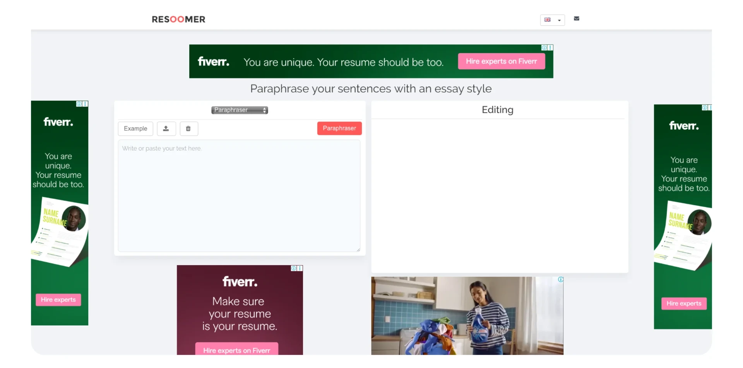Click the laundry detergent video ad
This screenshot has height=368, width=743.
pyautogui.click(x=467, y=316)
